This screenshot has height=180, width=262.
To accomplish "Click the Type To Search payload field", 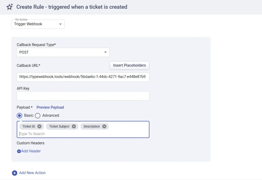I will click(x=77, y=134).
